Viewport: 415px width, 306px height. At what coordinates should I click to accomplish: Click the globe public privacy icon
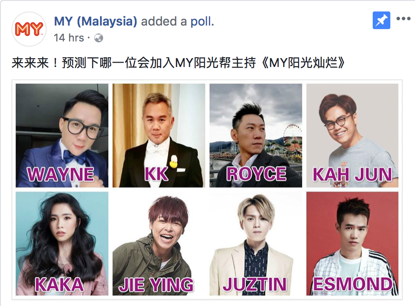99,38
